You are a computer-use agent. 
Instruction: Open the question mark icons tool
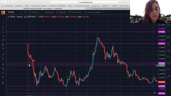click(3, 49)
